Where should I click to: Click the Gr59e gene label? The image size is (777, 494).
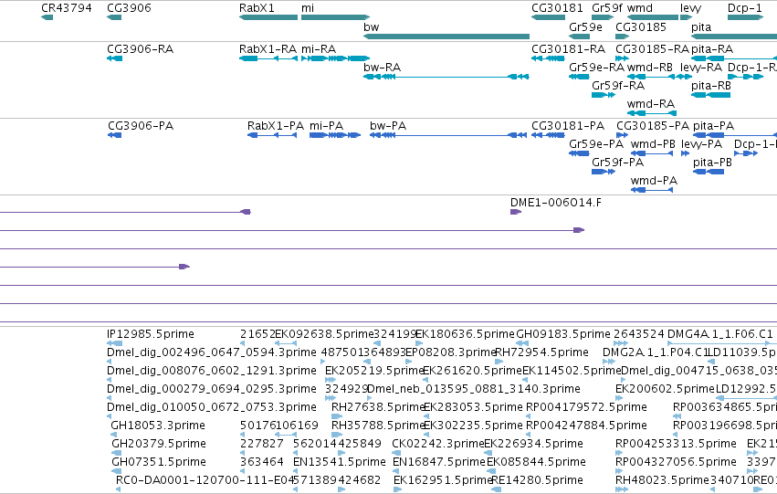coord(585,26)
